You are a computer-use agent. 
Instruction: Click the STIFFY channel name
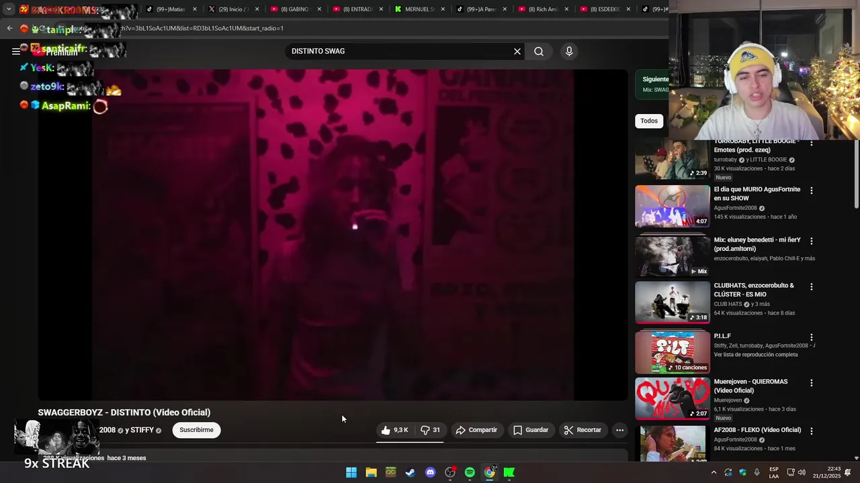[x=142, y=430]
